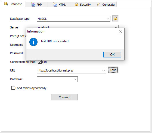Expand the empty Database dropdown
The width and height of the screenshot is (152, 133).
(x=75, y=79)
